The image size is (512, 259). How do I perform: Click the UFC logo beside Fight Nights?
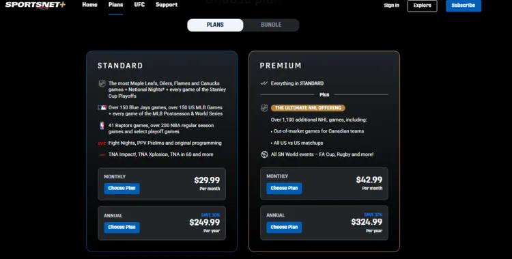pos(102,144)
